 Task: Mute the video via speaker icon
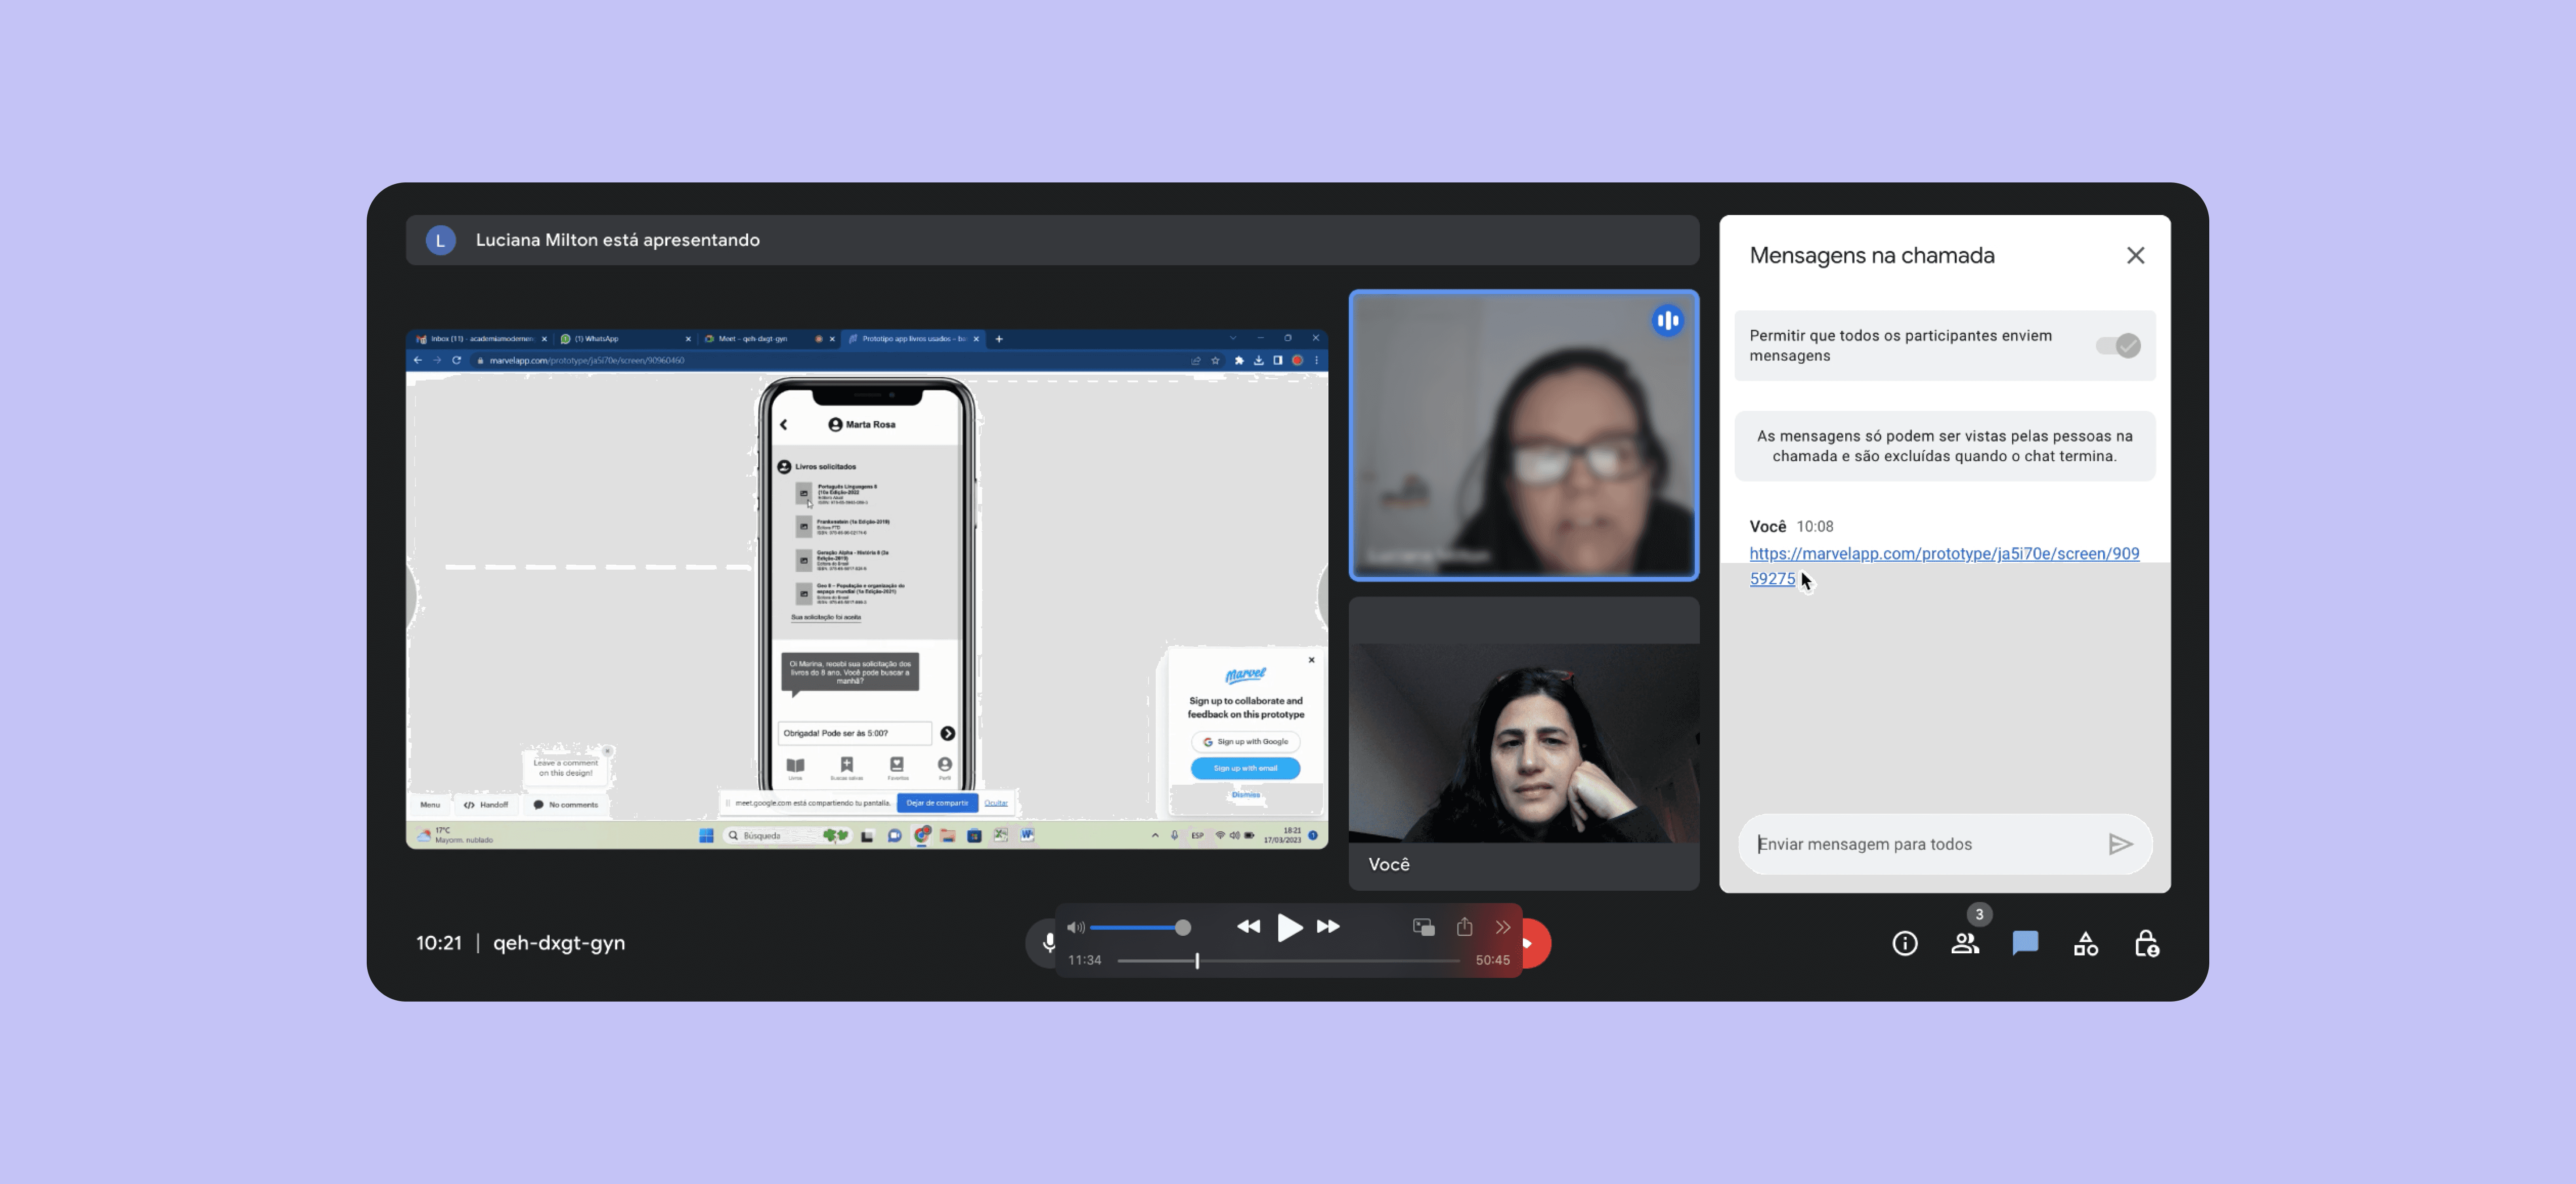1076,928
